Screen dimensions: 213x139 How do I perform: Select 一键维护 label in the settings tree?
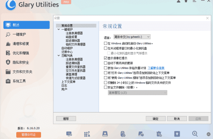tap(67, 30)
